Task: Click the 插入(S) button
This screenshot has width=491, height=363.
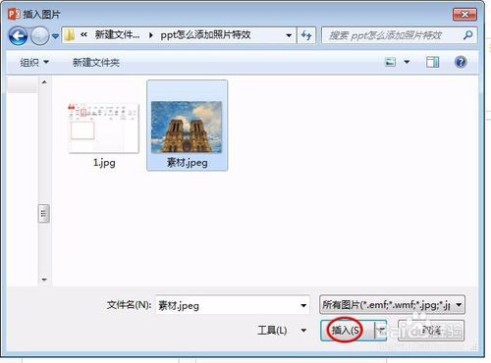Action: (x=348, y=331)
